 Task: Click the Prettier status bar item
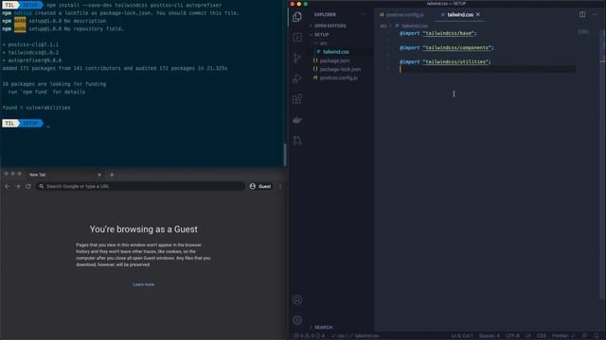563,336
